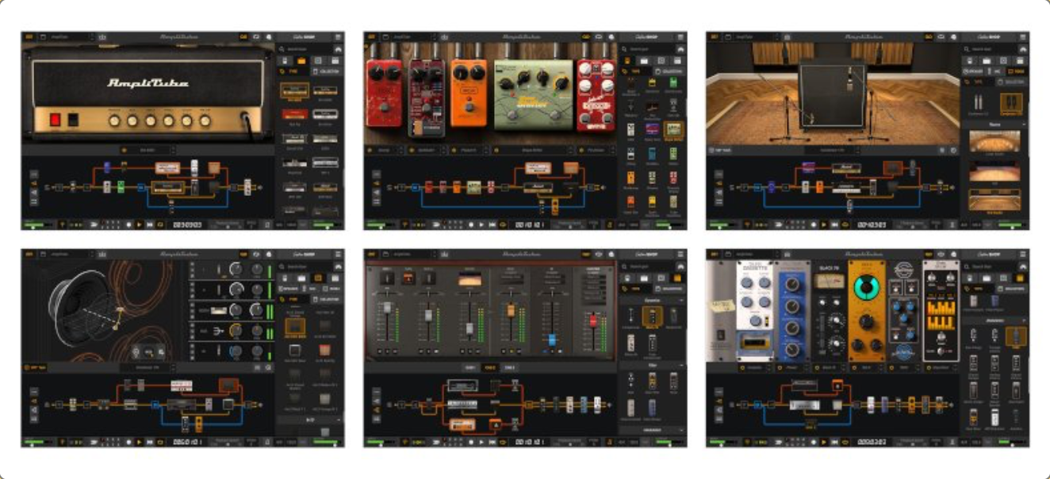Select the Amp gear tab in pedalboard window browser

tap(643, 60)
